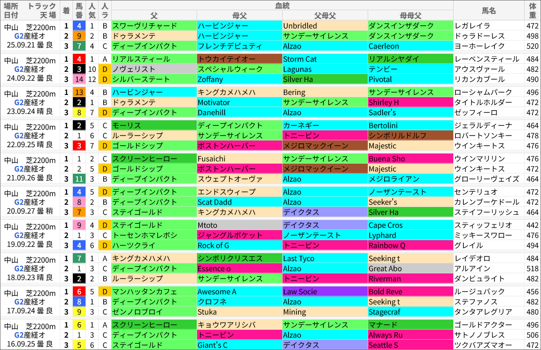Viewport: 541px width, 350px height.
Task: Click the Rock of G cell
Action: pos(239,246)
